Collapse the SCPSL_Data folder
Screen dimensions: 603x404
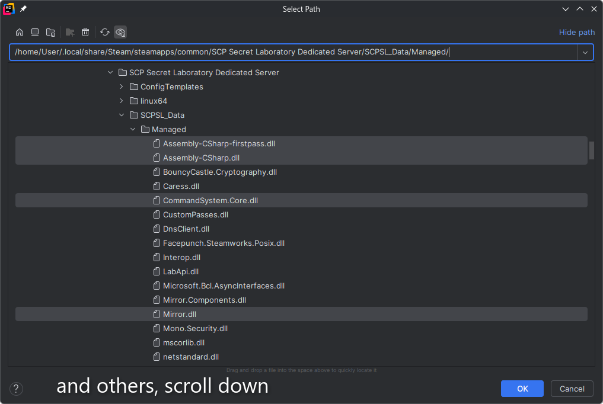click(122, 115)
